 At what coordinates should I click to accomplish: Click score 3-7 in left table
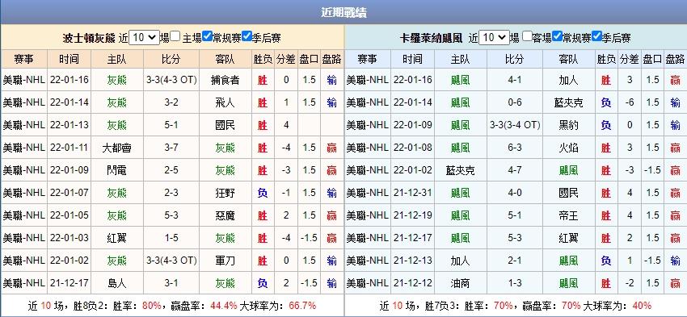(171, 148)
